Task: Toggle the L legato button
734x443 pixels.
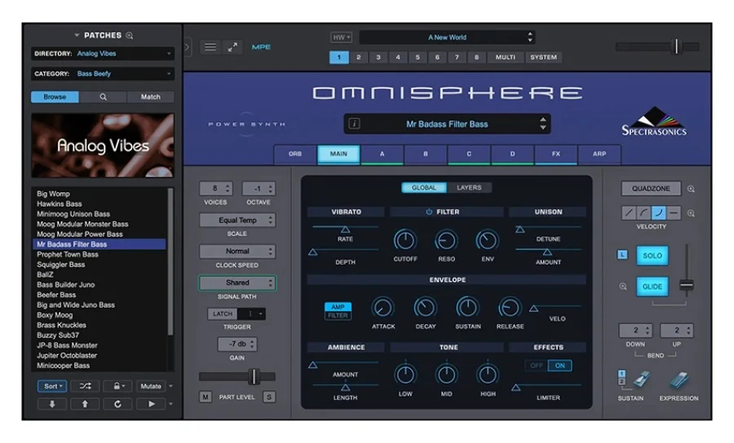Action: coord(622,255)
